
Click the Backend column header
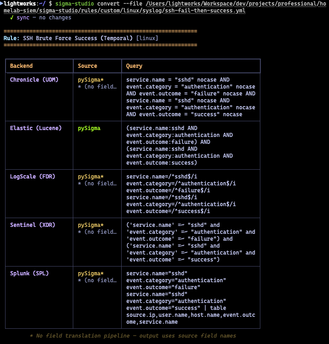point(21,66)
